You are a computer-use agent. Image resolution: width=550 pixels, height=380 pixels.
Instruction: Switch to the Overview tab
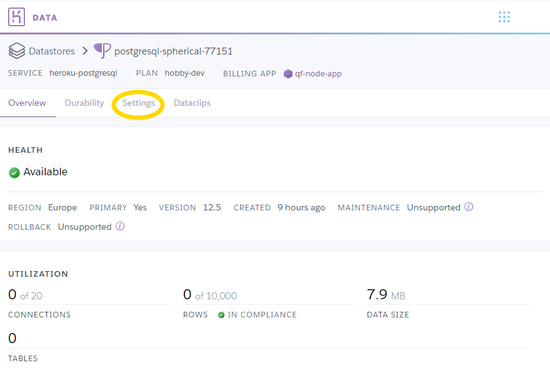click(27, 103)
